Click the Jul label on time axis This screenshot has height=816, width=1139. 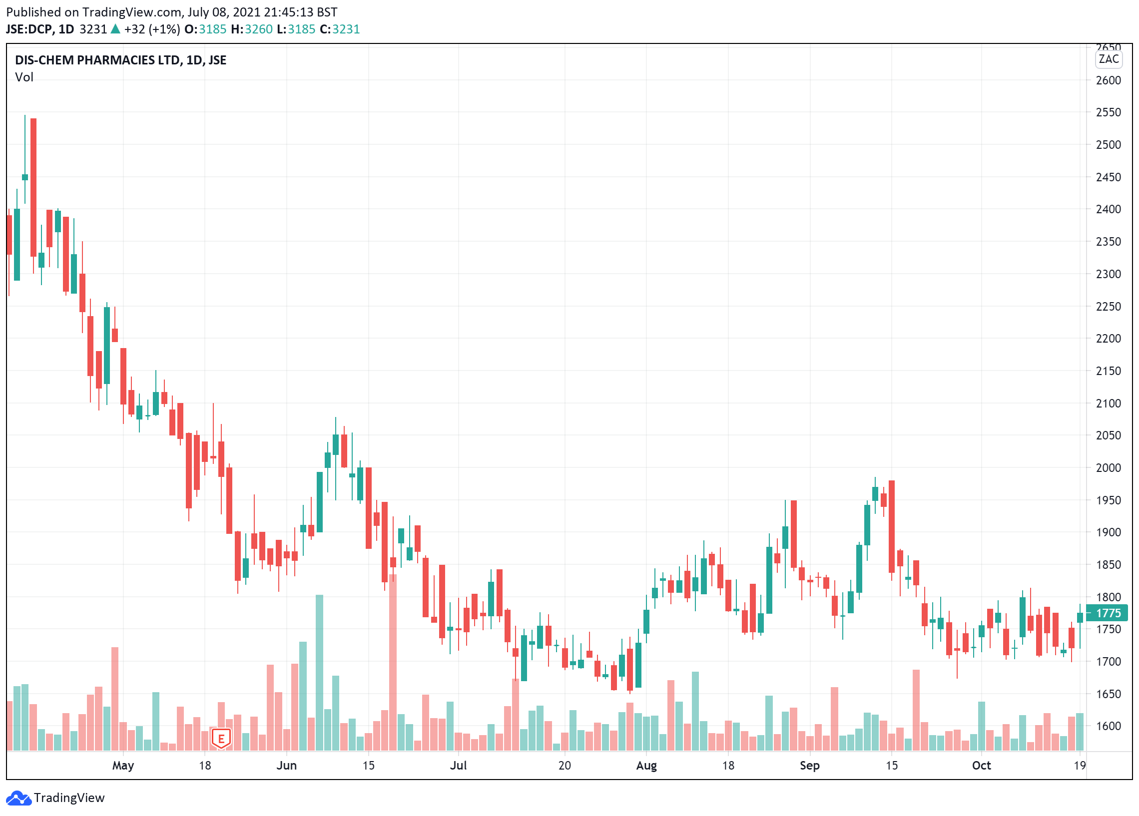pos(458,765)
